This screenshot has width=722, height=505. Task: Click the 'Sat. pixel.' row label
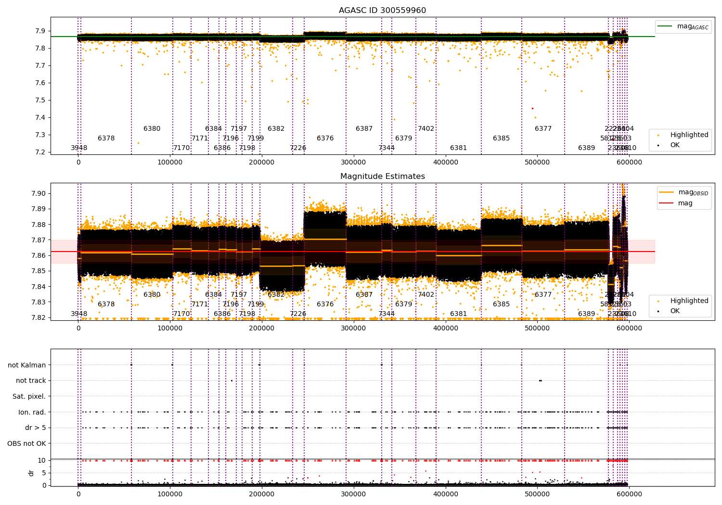(x=29, y=396)
